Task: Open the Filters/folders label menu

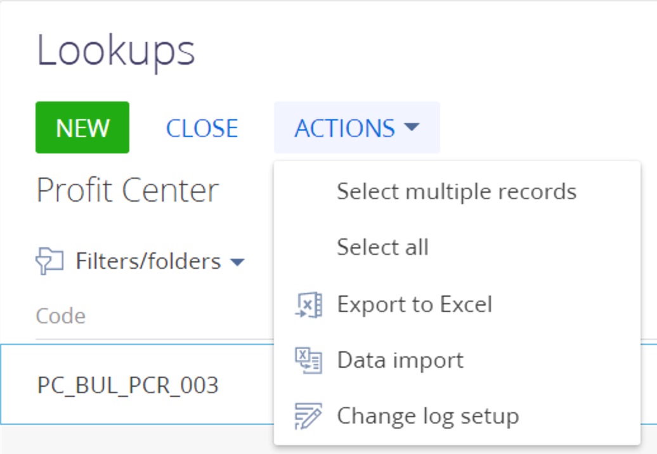Action: (148, 261)
